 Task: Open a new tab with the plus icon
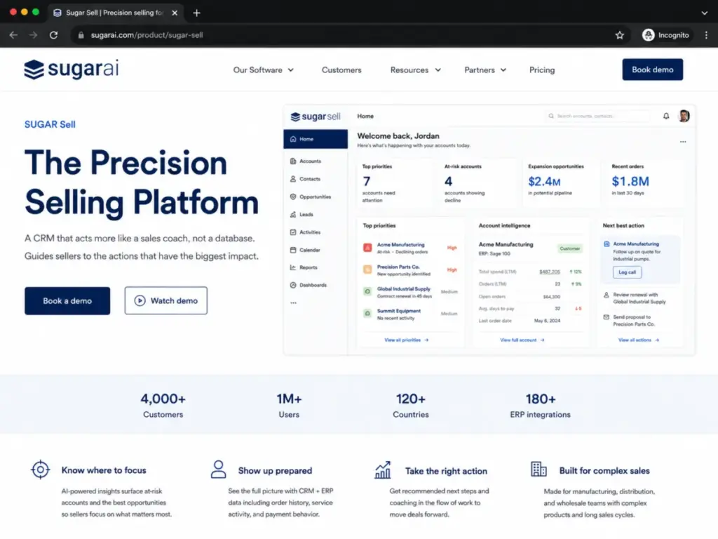tap(196, 13)
